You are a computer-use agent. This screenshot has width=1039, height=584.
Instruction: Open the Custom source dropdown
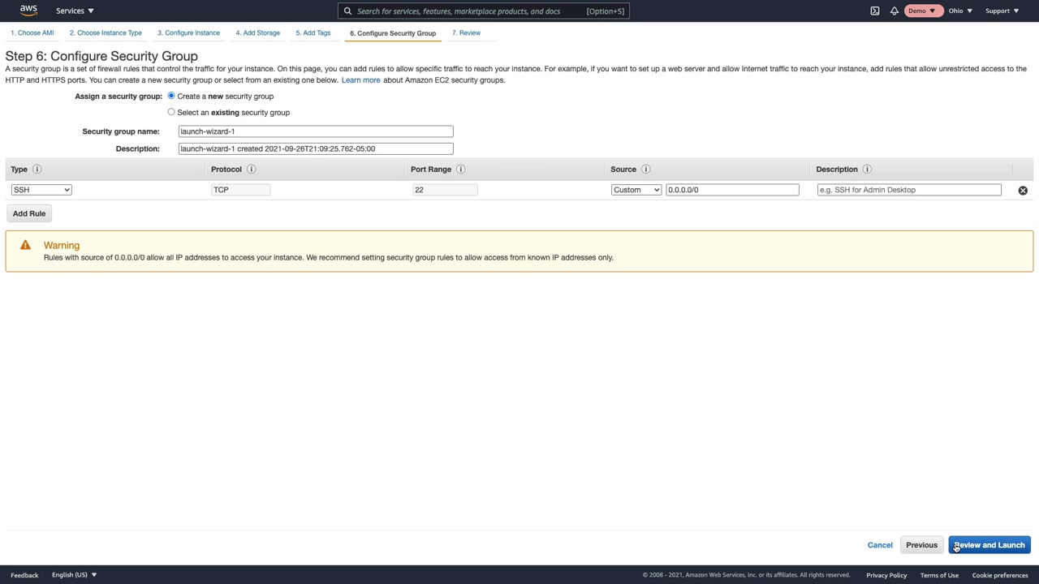coord(636,190)
